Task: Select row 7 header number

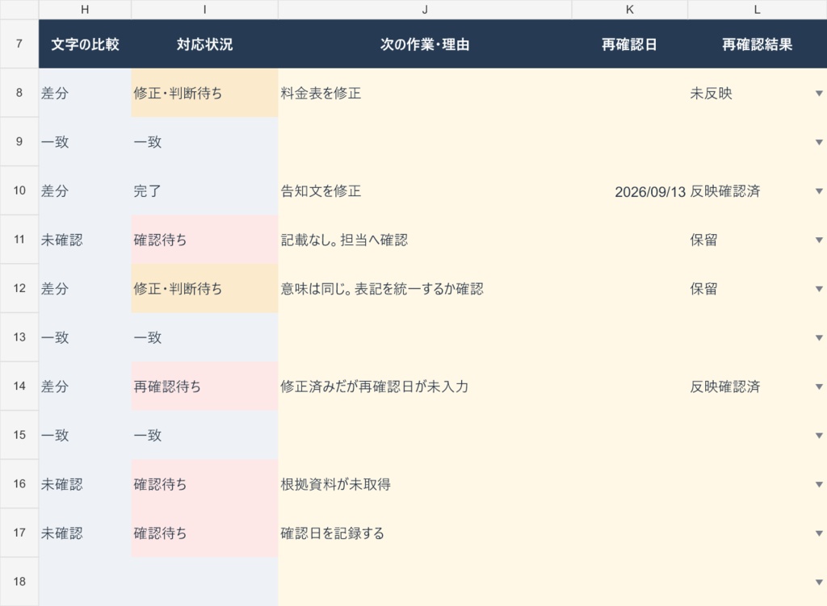Action: [x=19, y=44]
